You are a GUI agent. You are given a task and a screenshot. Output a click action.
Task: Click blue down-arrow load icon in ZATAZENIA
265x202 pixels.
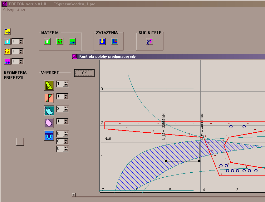click(x=102, y=42)
